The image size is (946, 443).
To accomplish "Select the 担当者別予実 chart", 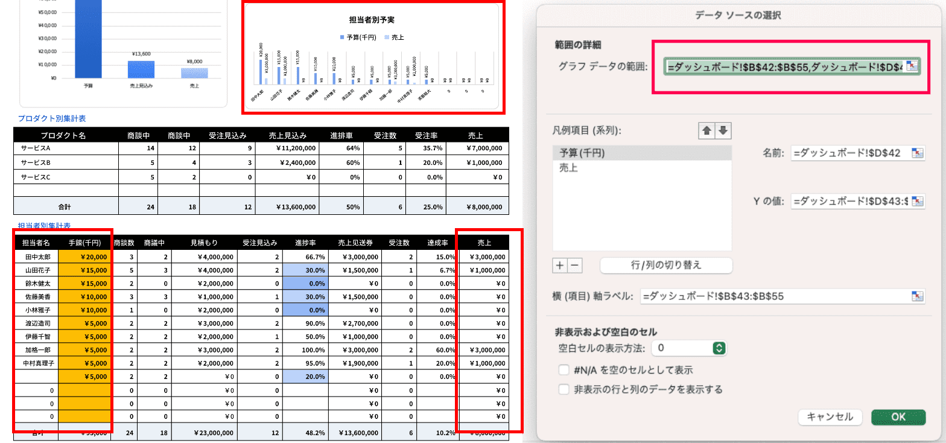I will click(371, 57).
